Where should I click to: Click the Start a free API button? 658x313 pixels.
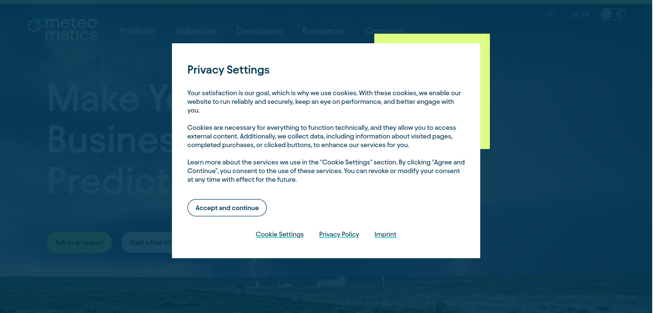147,242
